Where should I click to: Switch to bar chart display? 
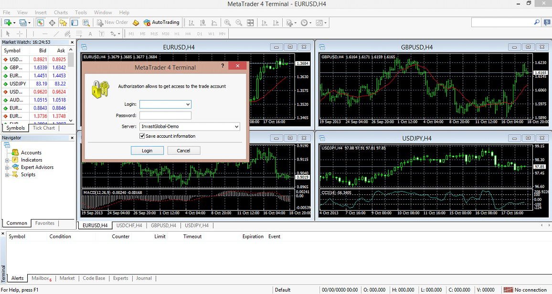click(191, 22)
